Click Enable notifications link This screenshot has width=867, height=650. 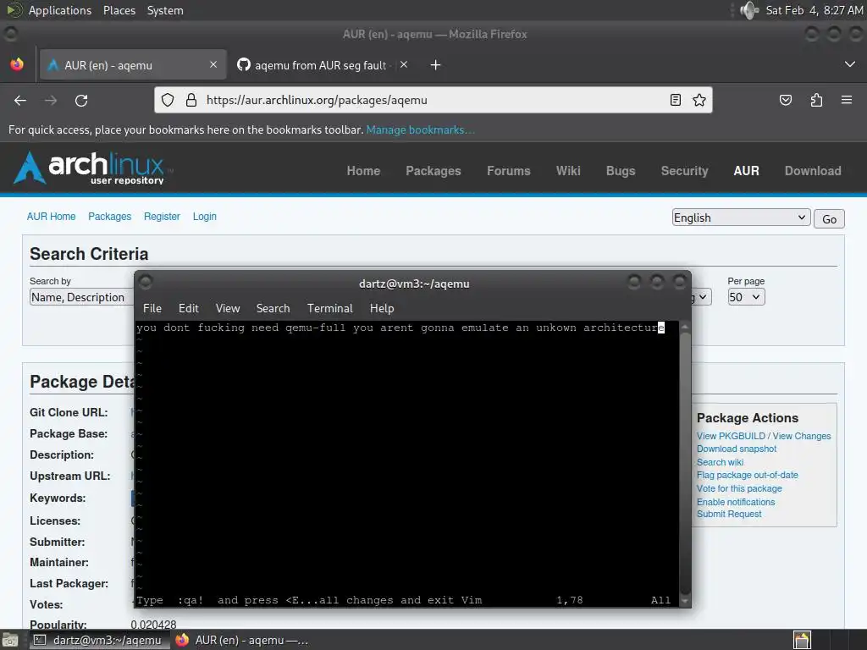[736, 502]
